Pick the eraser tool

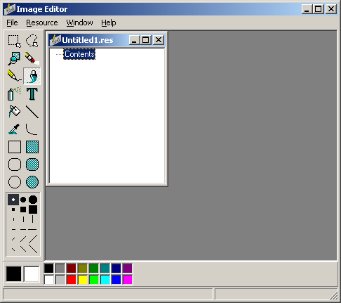point(32,58)
